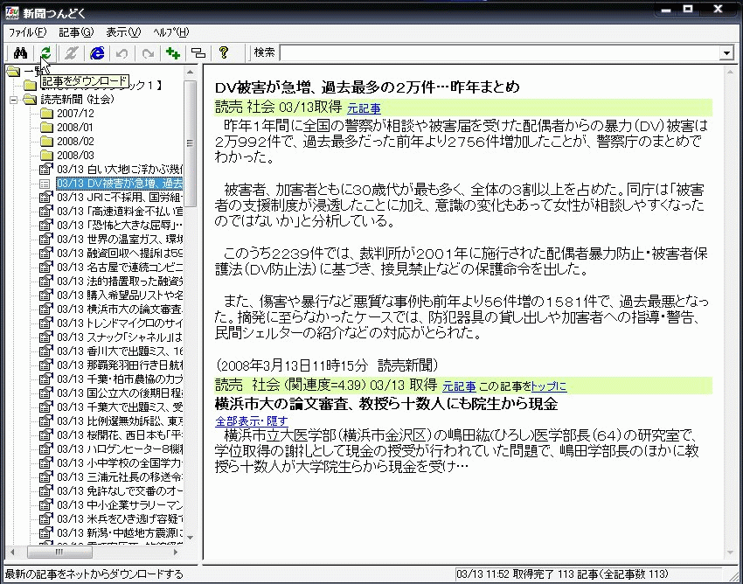Select article 03/13 ハロゲンヒーター8機種
The image size is (743, 584).
tap(120, 448)
